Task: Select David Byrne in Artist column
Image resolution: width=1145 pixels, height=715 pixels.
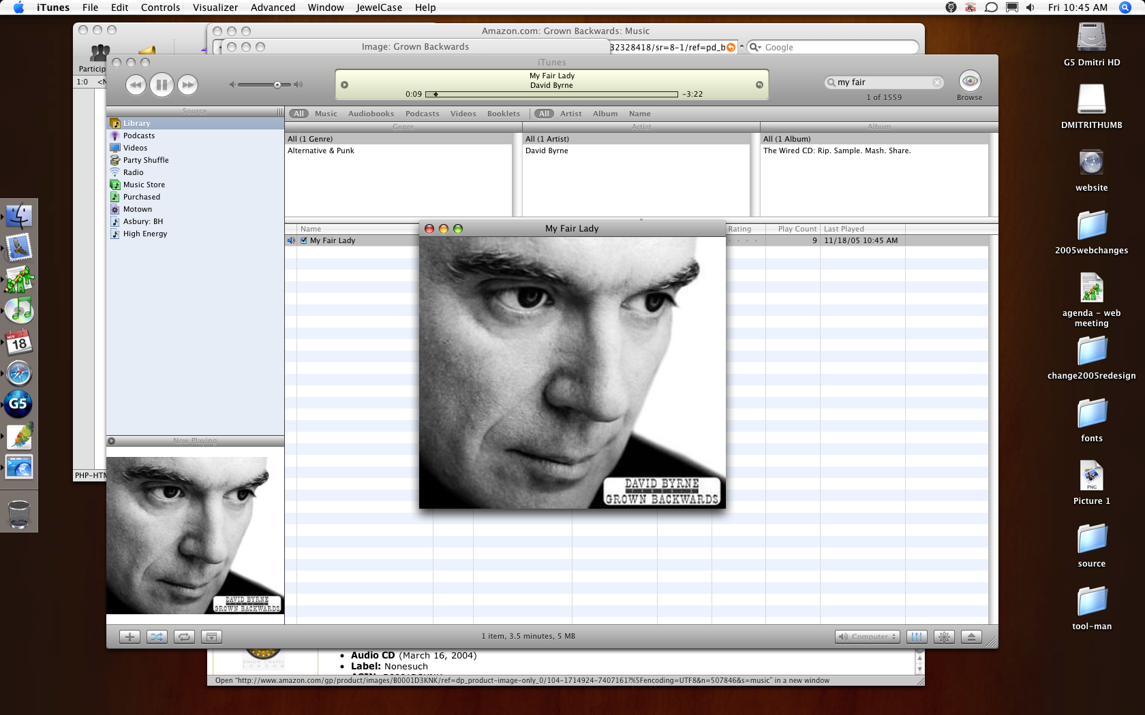Action: [x=637, y=150]
